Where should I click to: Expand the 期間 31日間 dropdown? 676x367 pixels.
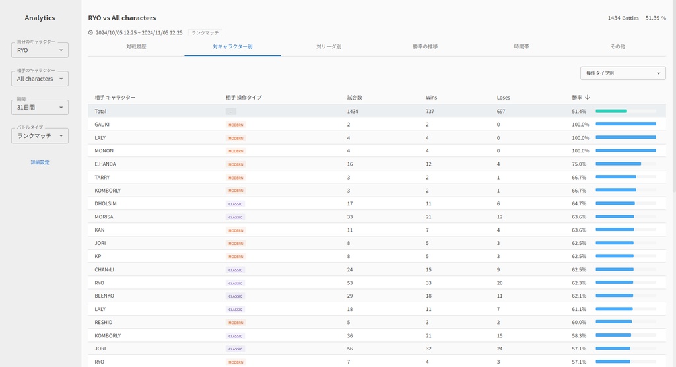click(x=40, y=107)
